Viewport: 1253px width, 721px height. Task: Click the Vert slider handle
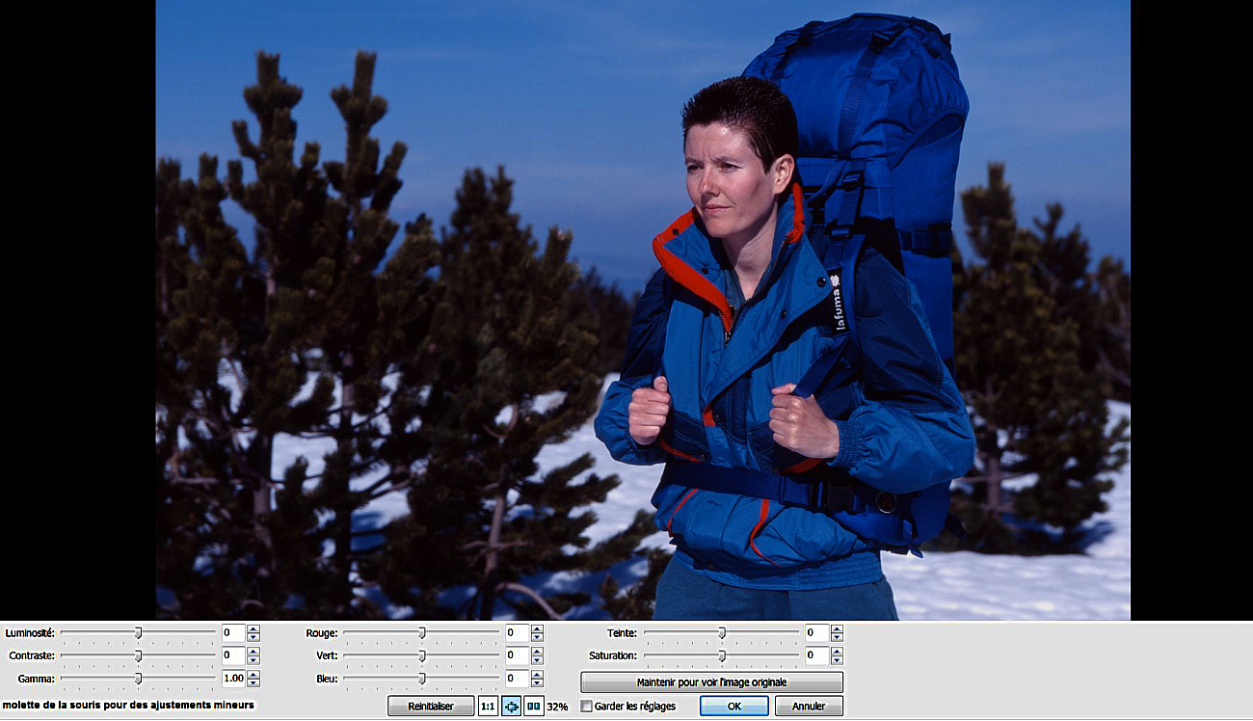422,656
